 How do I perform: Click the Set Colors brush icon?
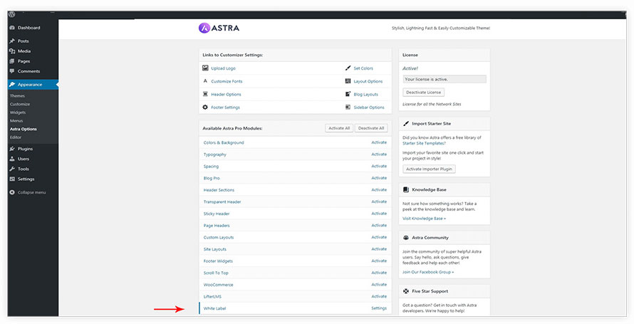click(x=348, y=68)
